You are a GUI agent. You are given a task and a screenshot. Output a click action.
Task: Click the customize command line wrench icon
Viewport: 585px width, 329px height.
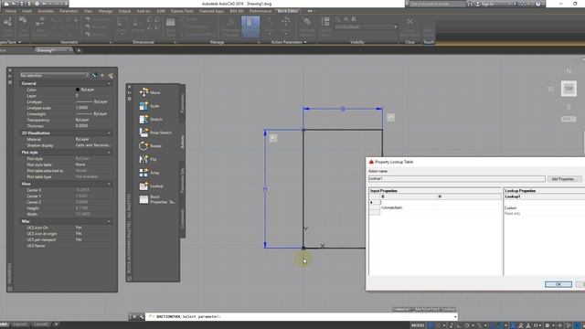pyautogui.click(x=142, y=317)
